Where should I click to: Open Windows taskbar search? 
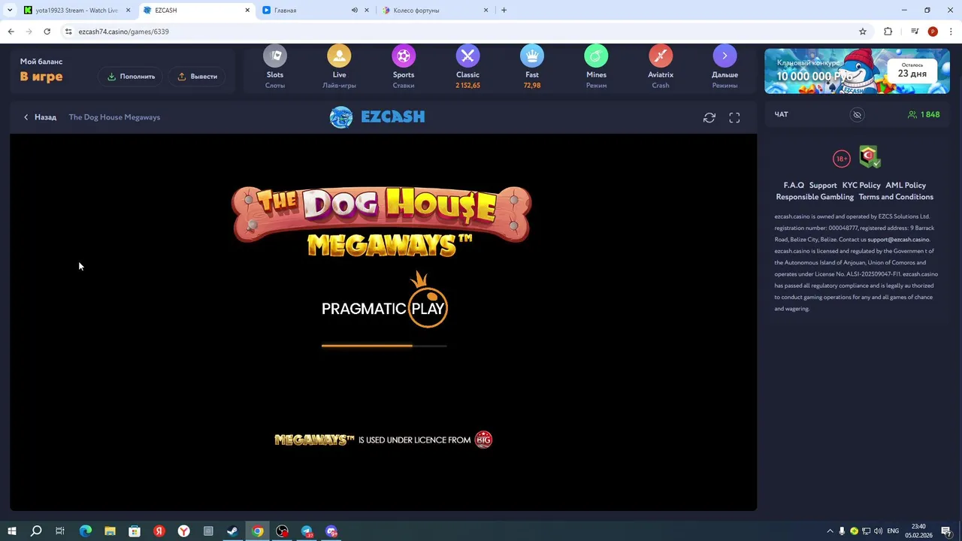click(x=35, y=531)
